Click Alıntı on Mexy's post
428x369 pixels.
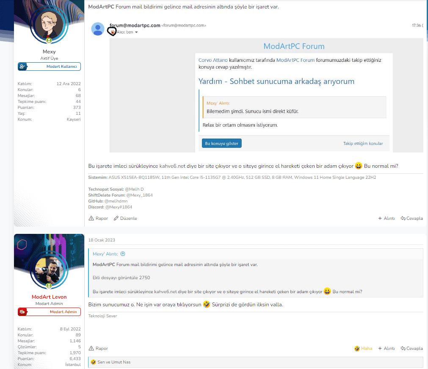[x=387, y=218]
